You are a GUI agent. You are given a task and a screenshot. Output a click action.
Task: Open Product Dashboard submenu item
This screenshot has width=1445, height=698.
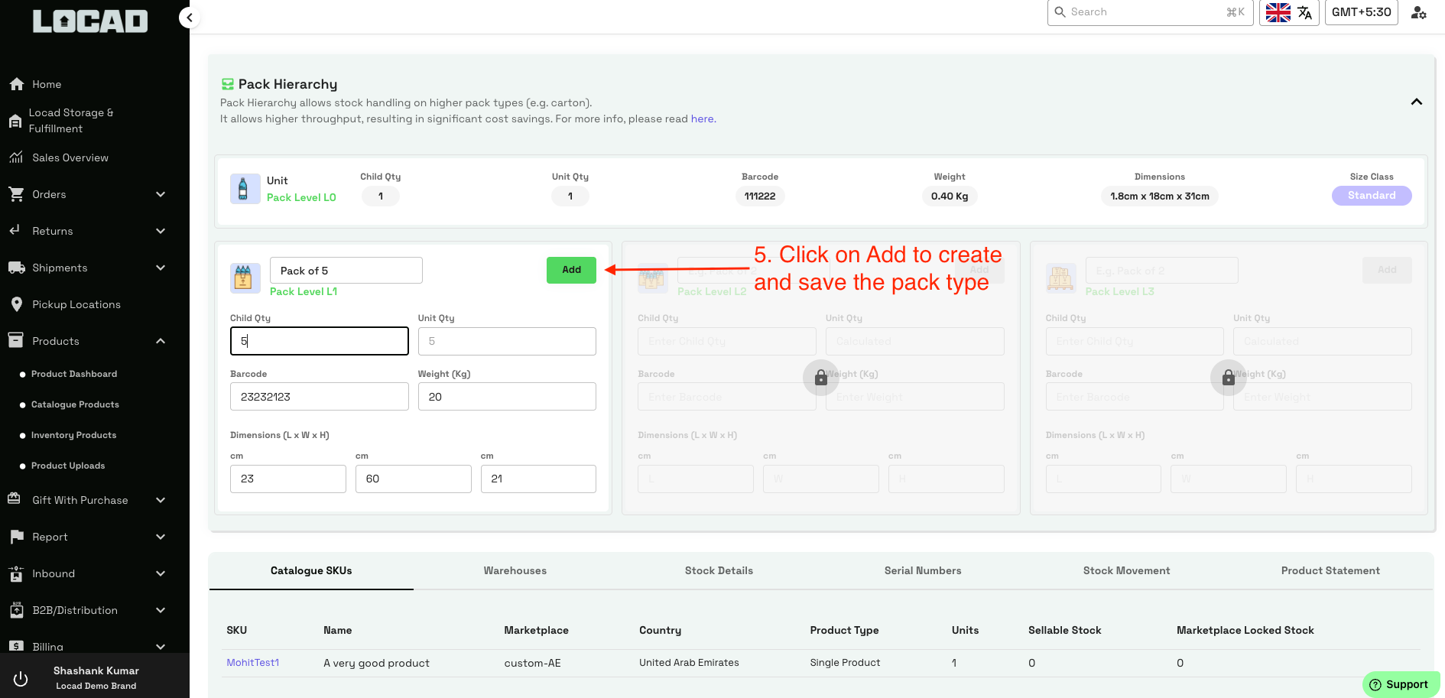click(x=74, y=374)
